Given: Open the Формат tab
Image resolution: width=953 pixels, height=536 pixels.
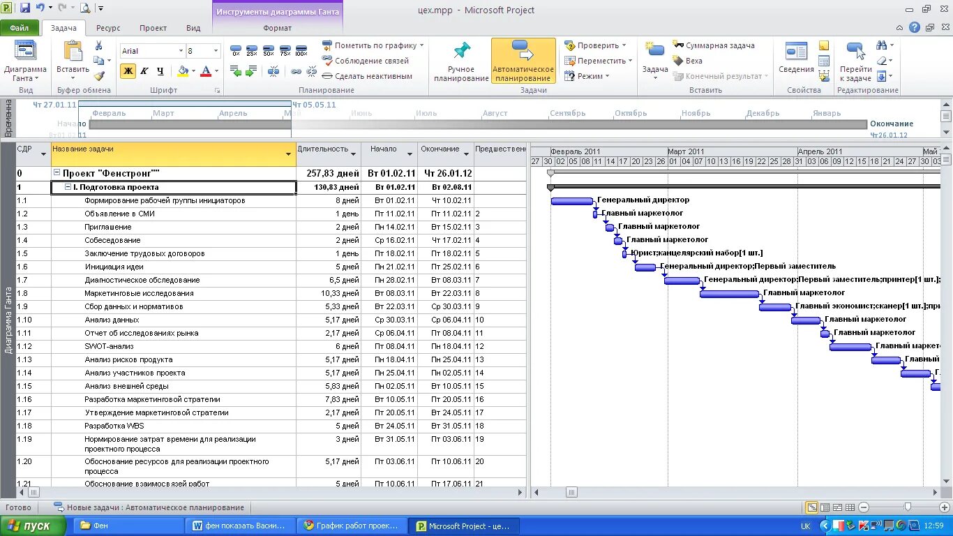Looking at the screenshot, I should [278, 28].
